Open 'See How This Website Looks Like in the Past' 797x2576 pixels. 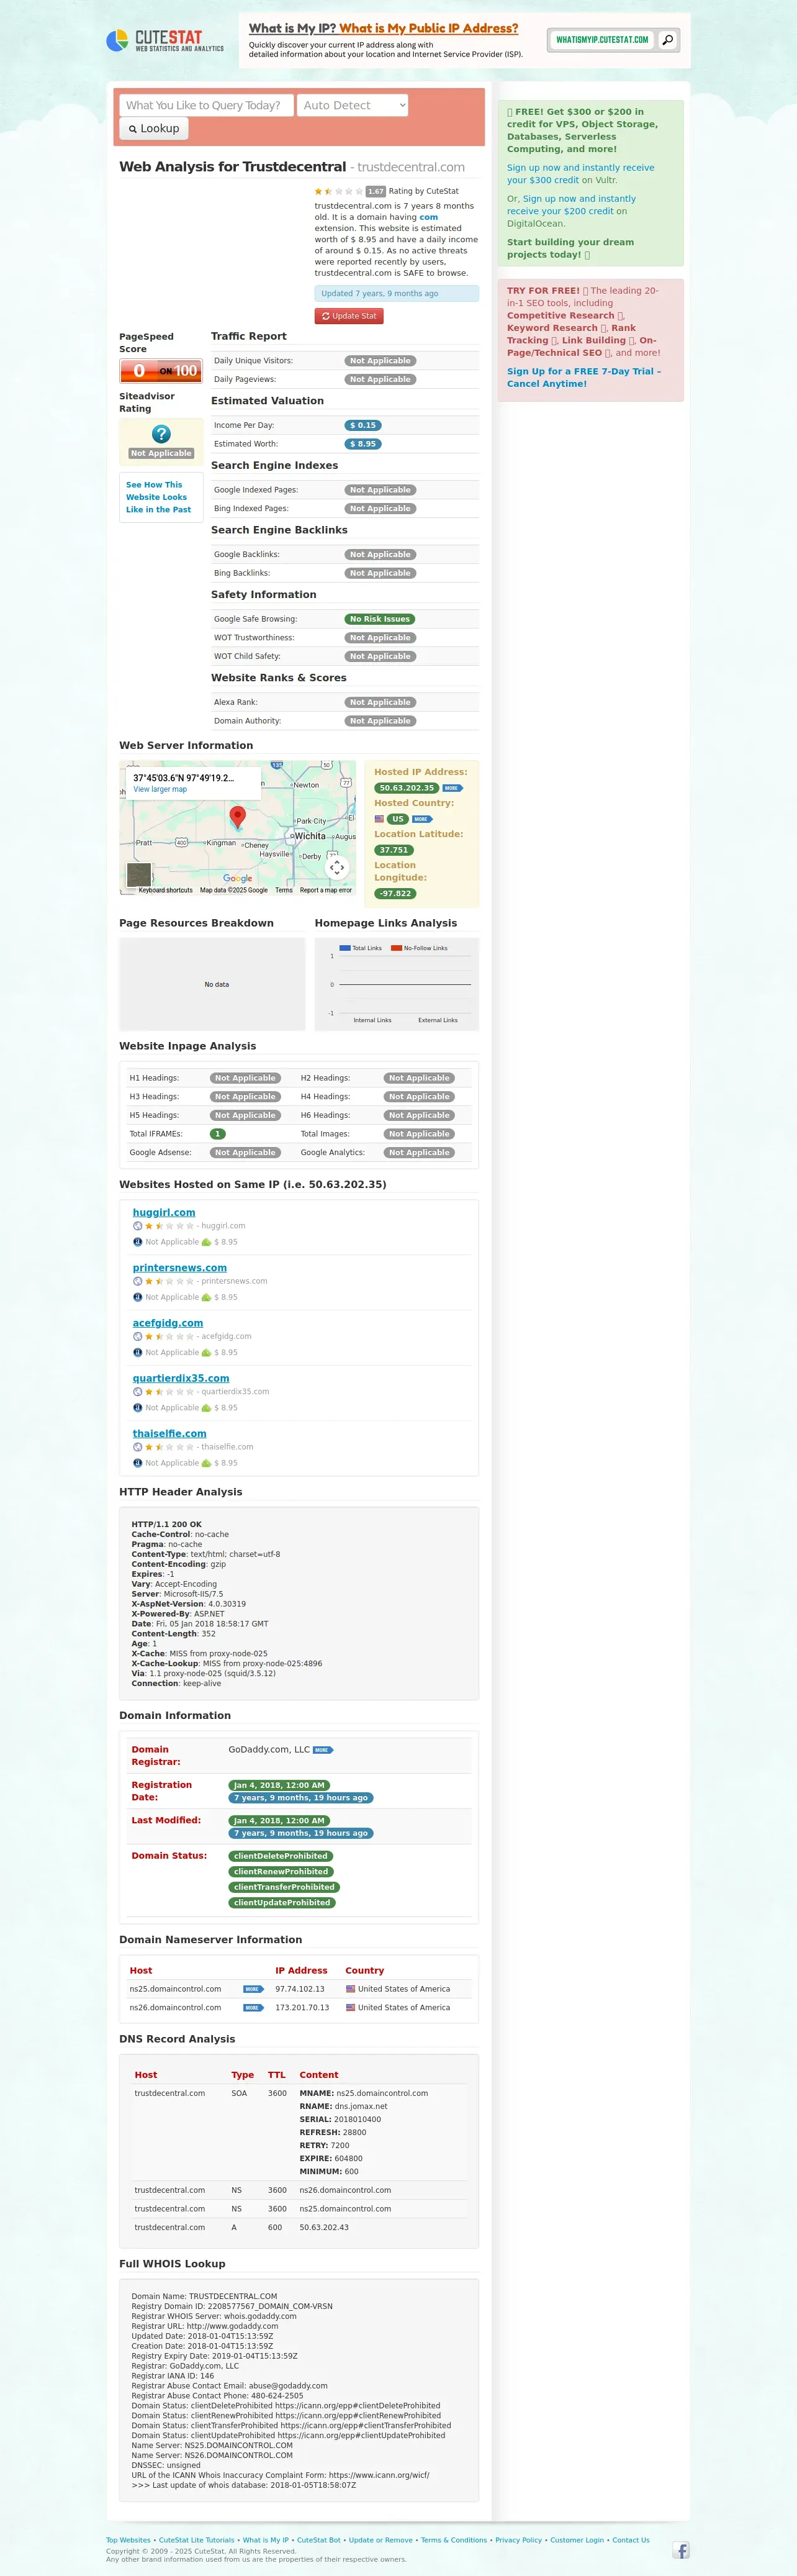click(x=159, y=497)
